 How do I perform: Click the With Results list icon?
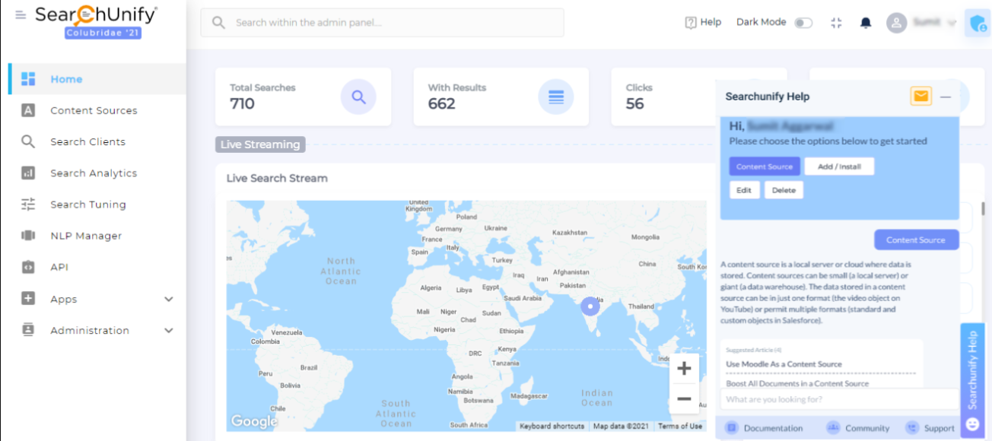pos(556,97)
